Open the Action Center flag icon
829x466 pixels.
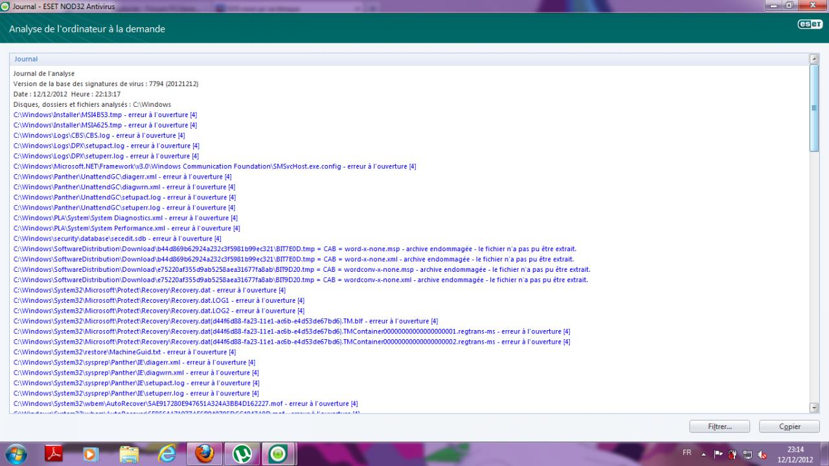click(x=718, y=454)
